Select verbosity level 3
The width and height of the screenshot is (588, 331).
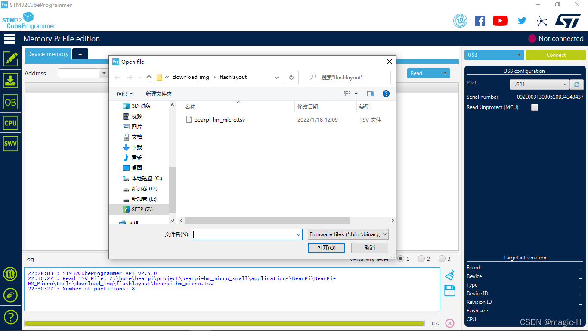point(442,259)
